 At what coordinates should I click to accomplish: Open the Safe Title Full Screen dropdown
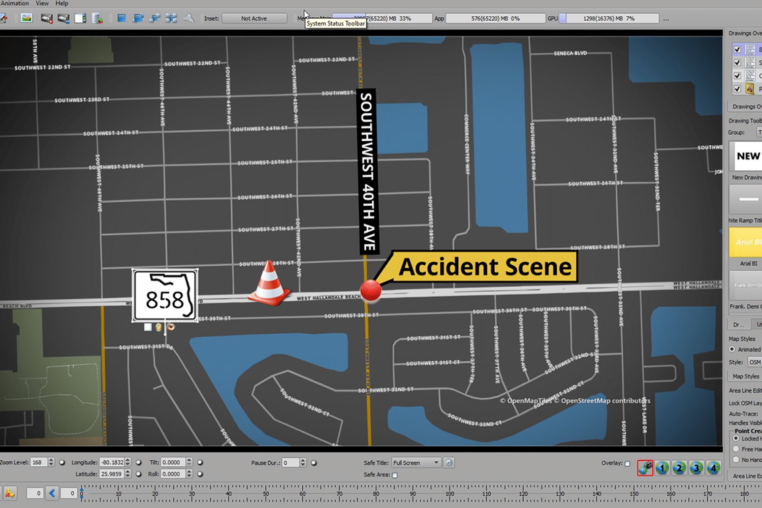(x=416, y=463)
